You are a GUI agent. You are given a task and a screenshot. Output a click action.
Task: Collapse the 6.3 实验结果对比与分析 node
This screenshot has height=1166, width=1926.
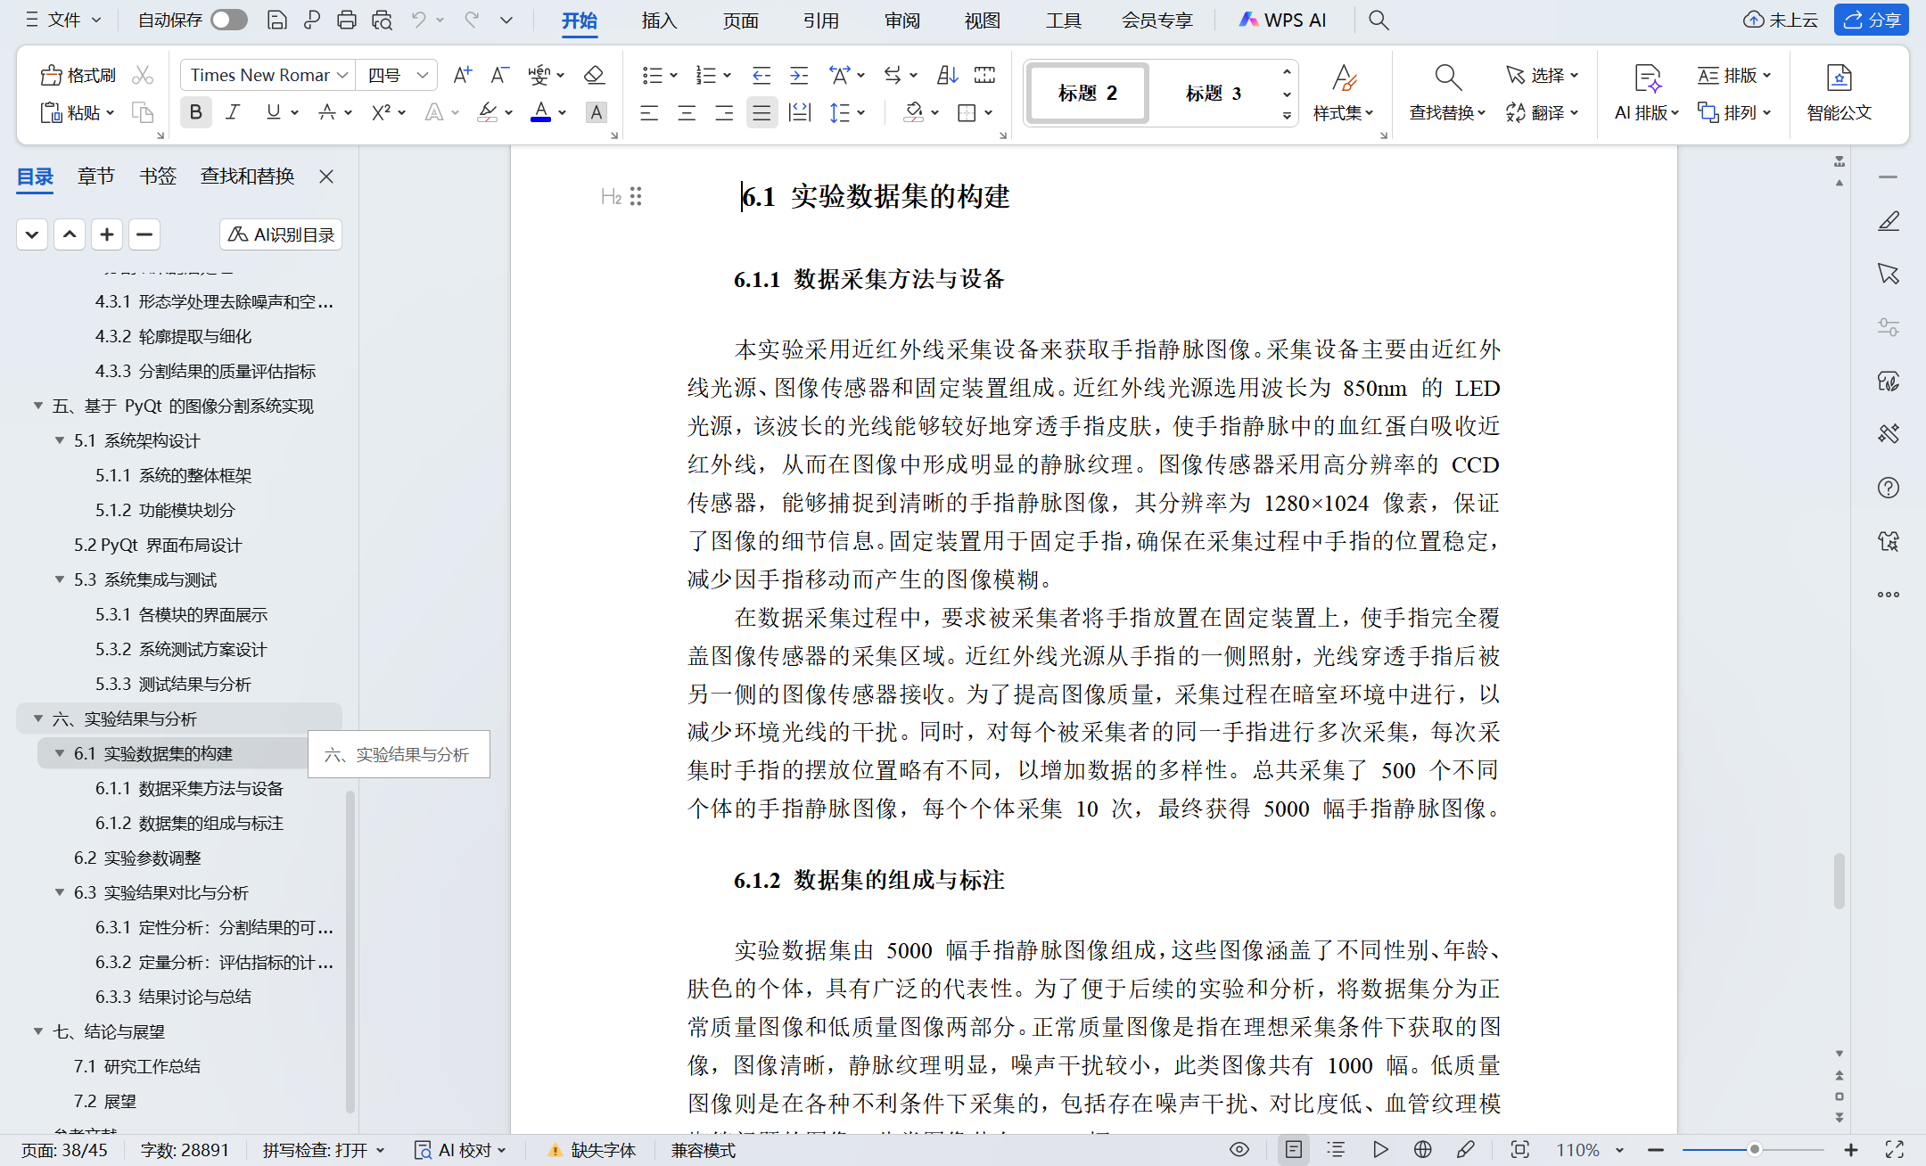point(60,892)
